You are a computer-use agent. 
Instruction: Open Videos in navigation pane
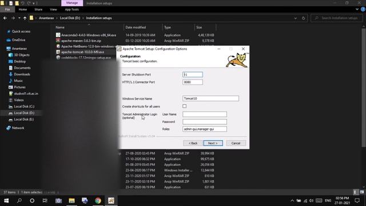click(x=19, y=100)
